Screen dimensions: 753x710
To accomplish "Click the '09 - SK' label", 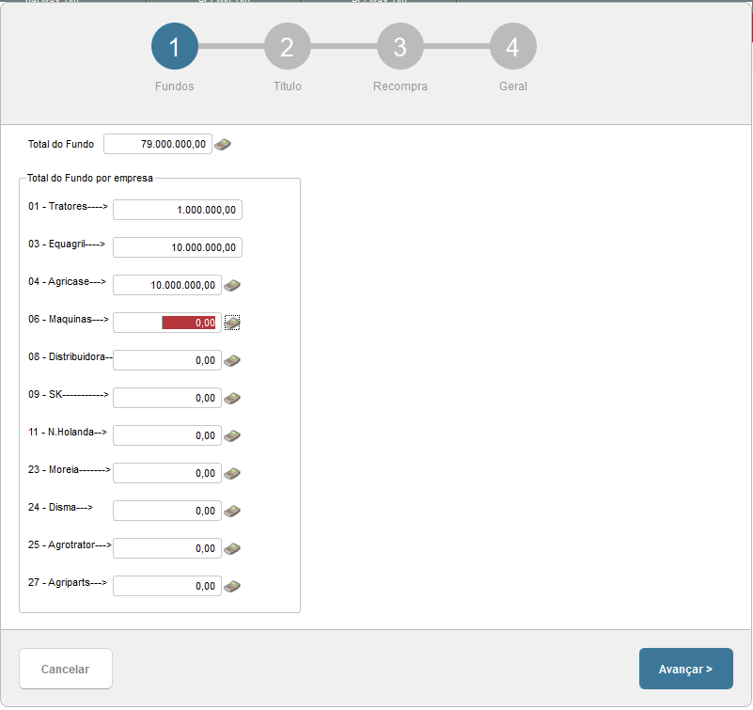I will tap(69, 394).
